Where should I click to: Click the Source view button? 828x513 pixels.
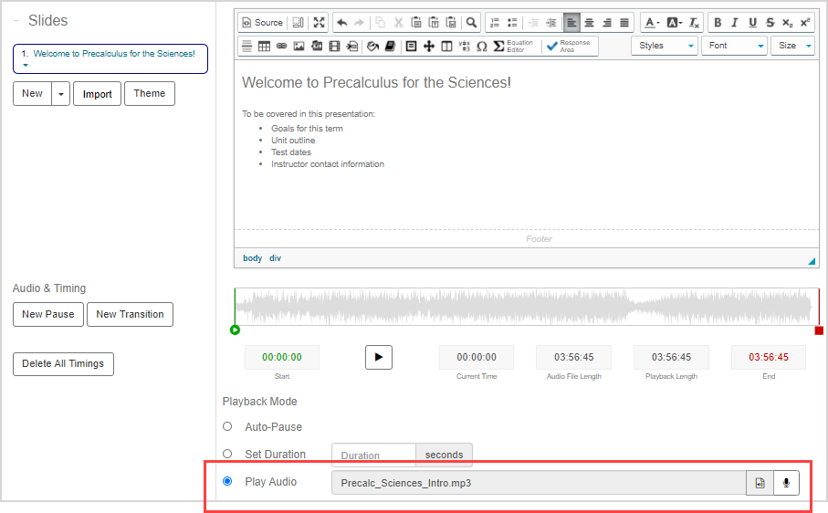262,23
